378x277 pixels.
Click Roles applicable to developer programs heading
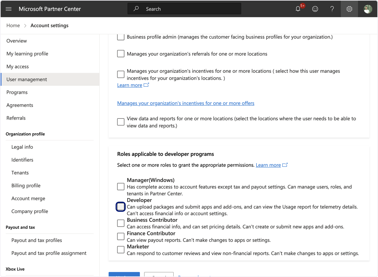pos(165,154)
